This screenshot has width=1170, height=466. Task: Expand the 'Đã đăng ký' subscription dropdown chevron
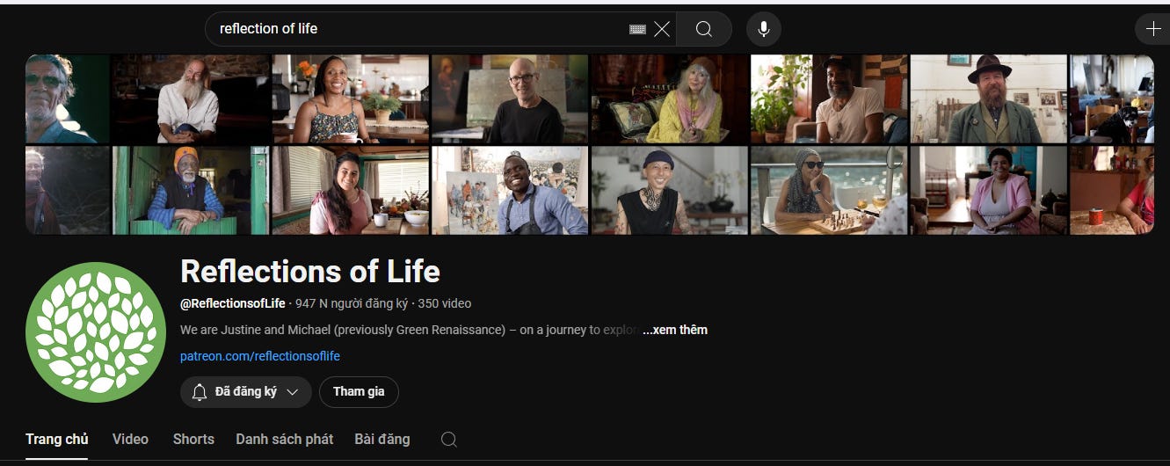point(293,392)
